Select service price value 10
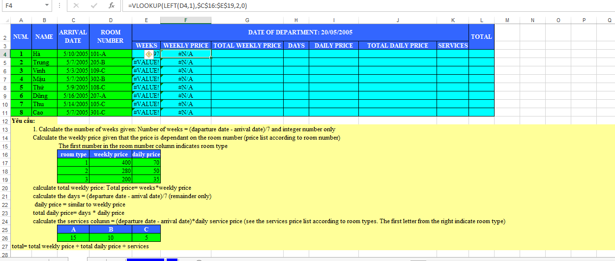 coord(111,238)
